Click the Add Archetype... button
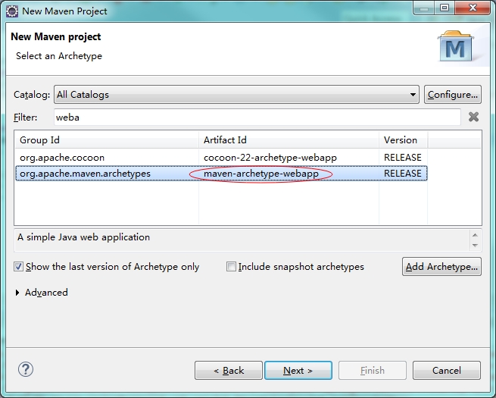The height and width of the screenshot is (398, 496). pyautogui.click(x=441, y=267)
